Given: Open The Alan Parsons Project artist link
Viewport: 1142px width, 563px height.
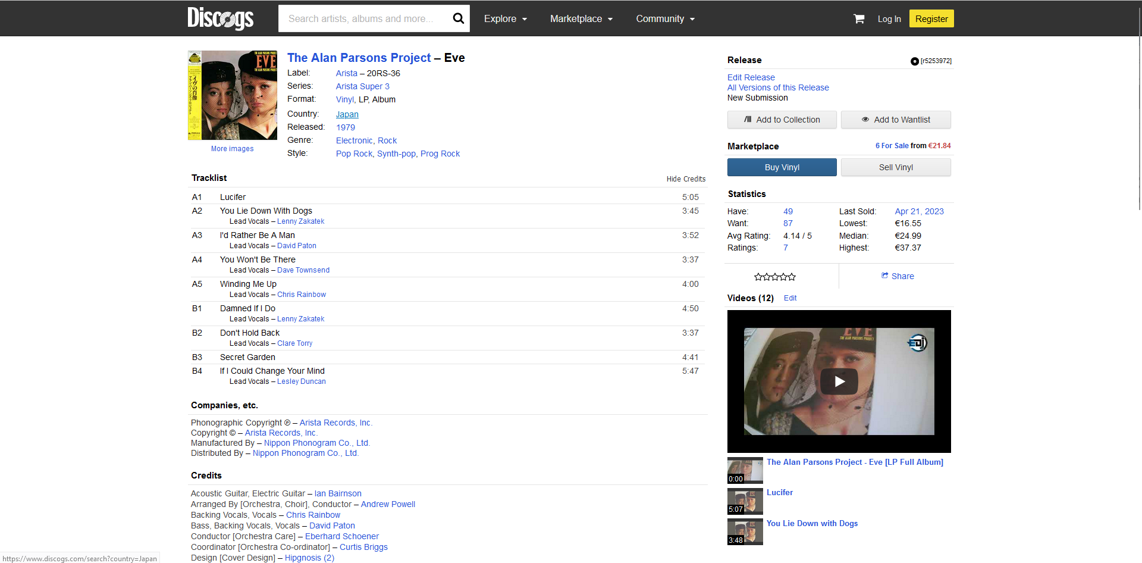Looking at the screenshot, I should click(359, 58).
